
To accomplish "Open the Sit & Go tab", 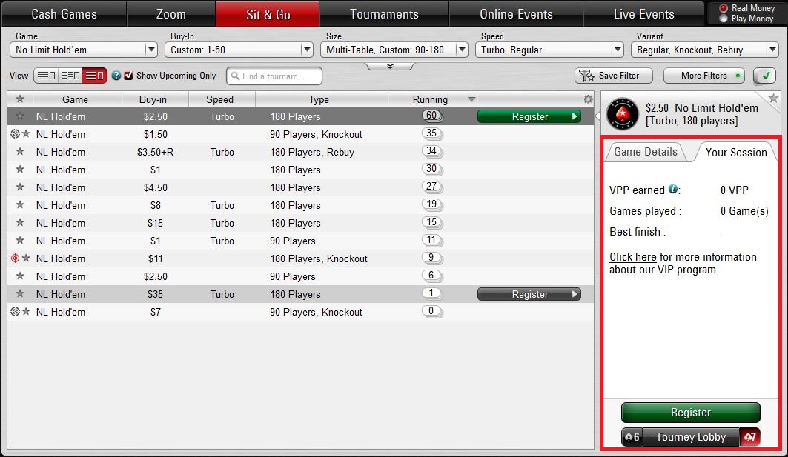I will point(268,13).
